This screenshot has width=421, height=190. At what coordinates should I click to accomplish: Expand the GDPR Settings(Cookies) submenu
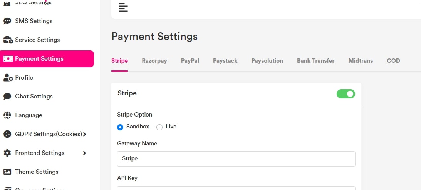(84, 134)
